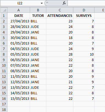Click inside the formula bar input

pyautogui.click(x=86, y=3)
